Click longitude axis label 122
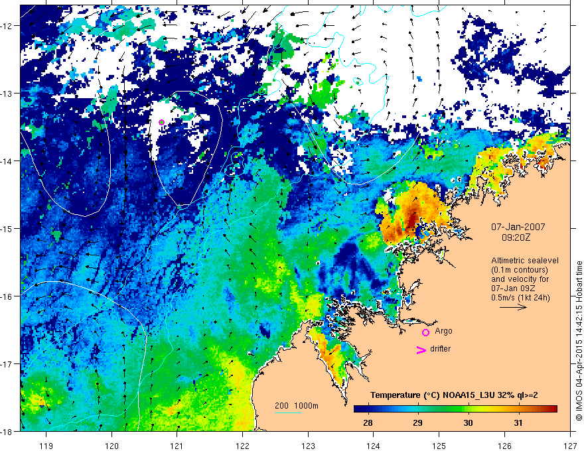 point(242,446)
